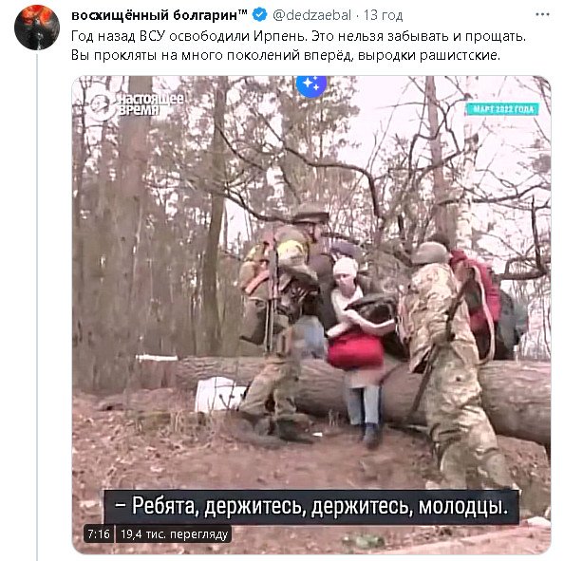Click the trademark symbol after the display name
Screen dimensions: 564x561
click(x=243, y=13)
